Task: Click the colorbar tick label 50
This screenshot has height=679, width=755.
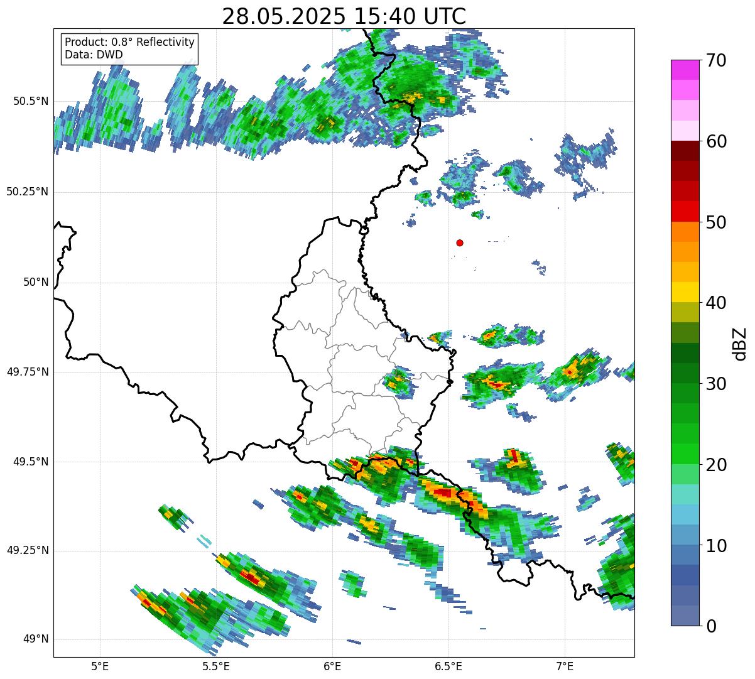Action: click(715, 222)
